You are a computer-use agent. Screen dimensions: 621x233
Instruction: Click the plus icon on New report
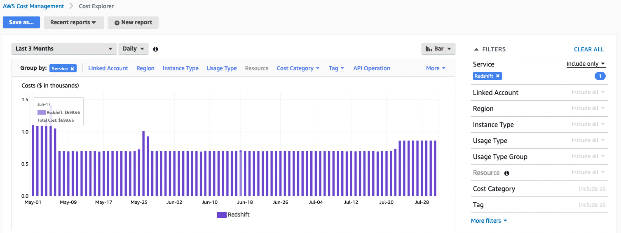coord(117,23)
